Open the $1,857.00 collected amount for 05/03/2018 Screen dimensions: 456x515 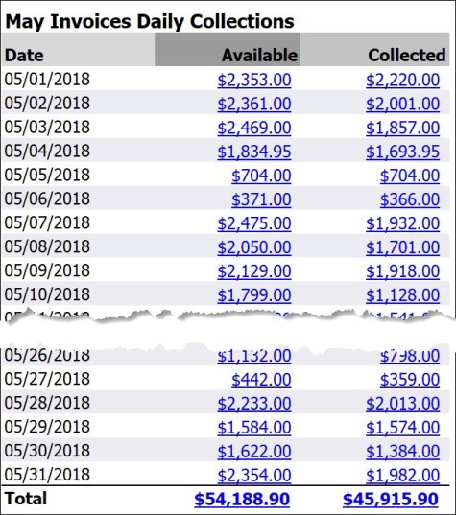tap(403, 128)
